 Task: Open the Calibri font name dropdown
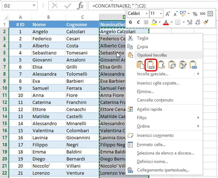[147, 14]
